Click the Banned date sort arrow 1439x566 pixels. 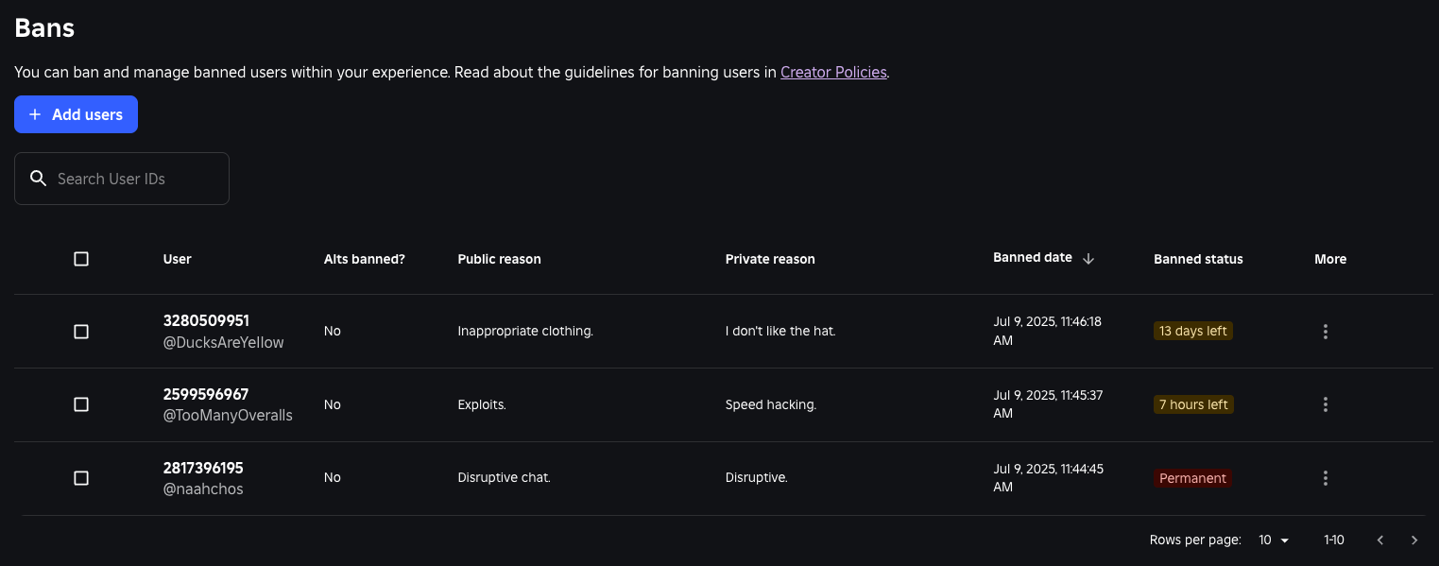1088,259
